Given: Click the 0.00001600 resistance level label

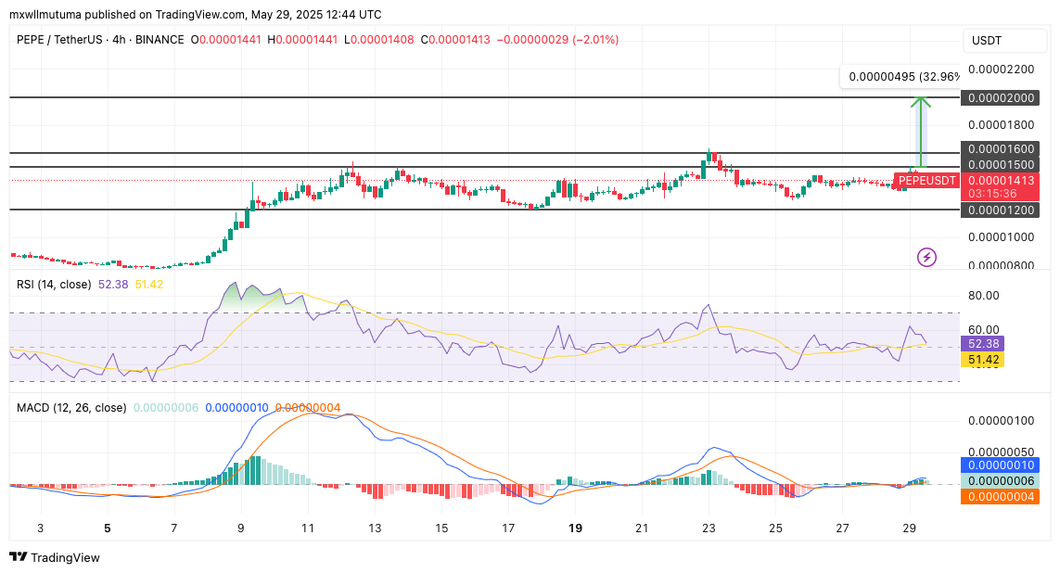Looking at the screenshot, I should pos(999,148).
